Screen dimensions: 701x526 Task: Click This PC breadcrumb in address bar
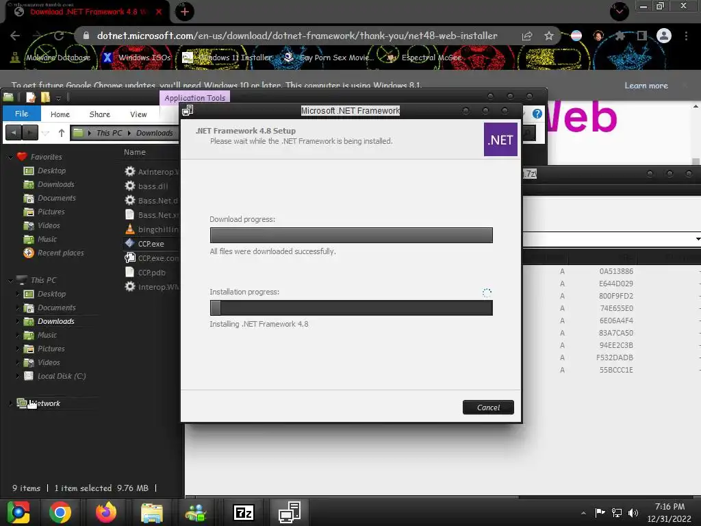(109, 133)
